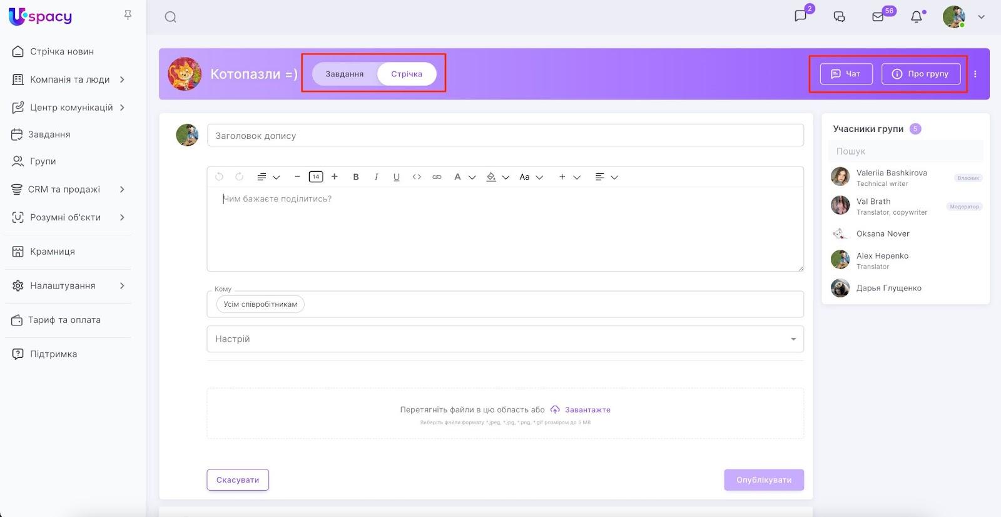Click the search magnifier icon in top bar
Image resolution: width=1001 pixels, height=517 pixels.
coord(170,17)
